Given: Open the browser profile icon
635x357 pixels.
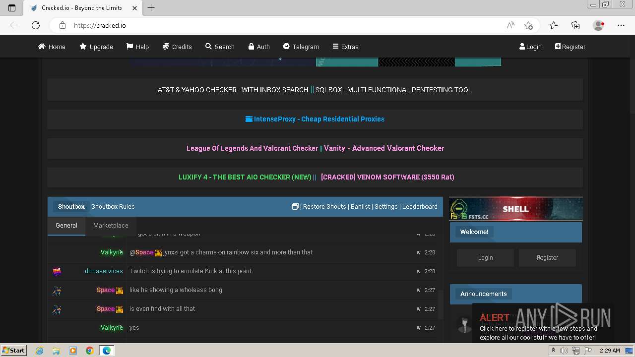Looking at the screenshot, I should tap(599, 25).
